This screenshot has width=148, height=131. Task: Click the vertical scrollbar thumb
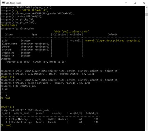(x=147, y=14)
